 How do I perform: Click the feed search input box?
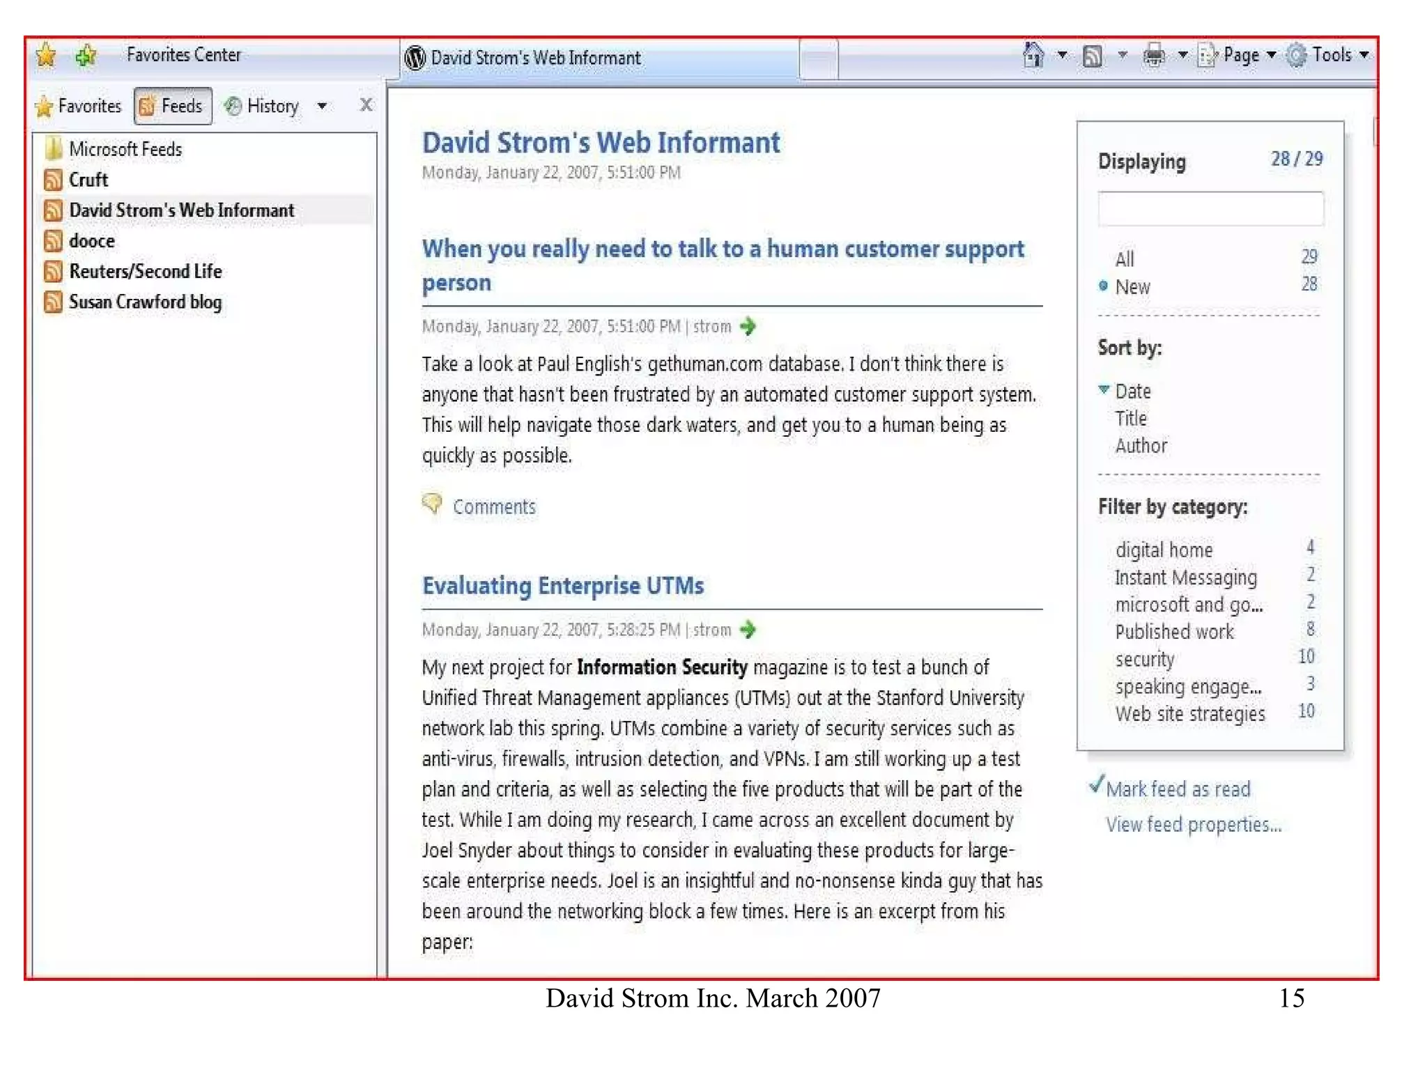click(x=1210, y=208)
